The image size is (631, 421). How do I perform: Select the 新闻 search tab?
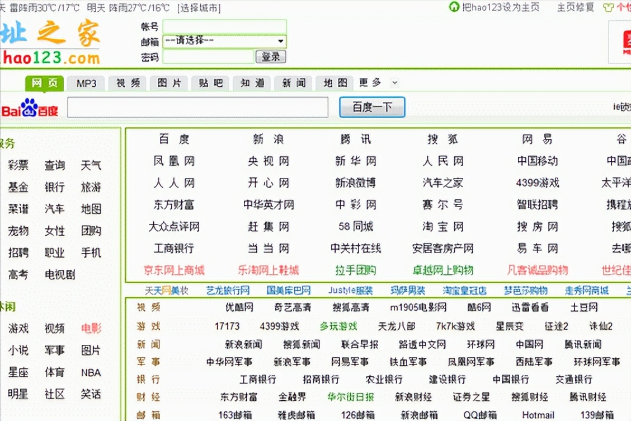pyautogui.click(x=294, y=83)
